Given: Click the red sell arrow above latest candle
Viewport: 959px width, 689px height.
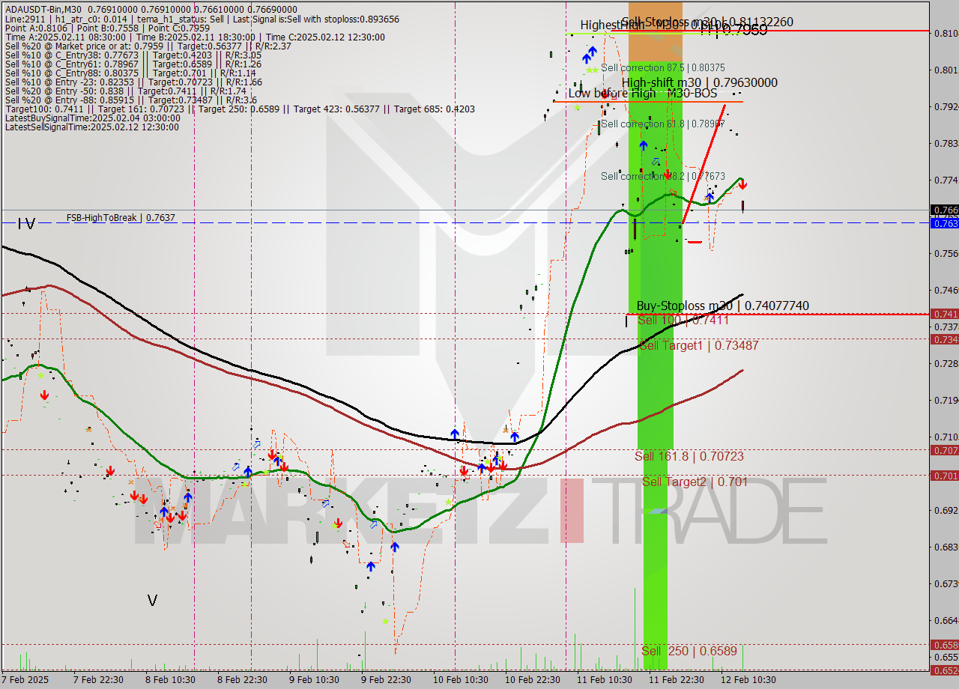Looking at the screenshot, I should tap(742, 185).
